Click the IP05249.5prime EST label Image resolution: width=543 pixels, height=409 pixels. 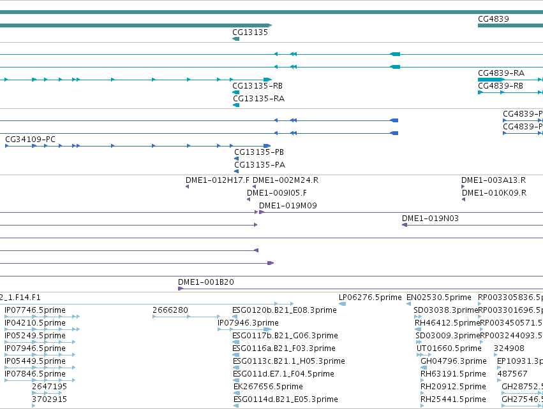(35, 336)
